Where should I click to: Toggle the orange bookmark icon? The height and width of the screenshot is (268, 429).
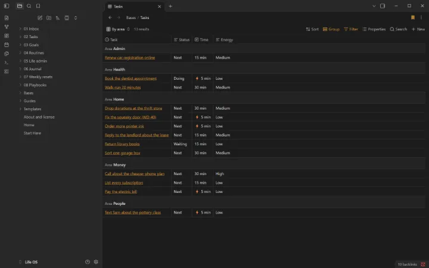[x=412, y=17]
